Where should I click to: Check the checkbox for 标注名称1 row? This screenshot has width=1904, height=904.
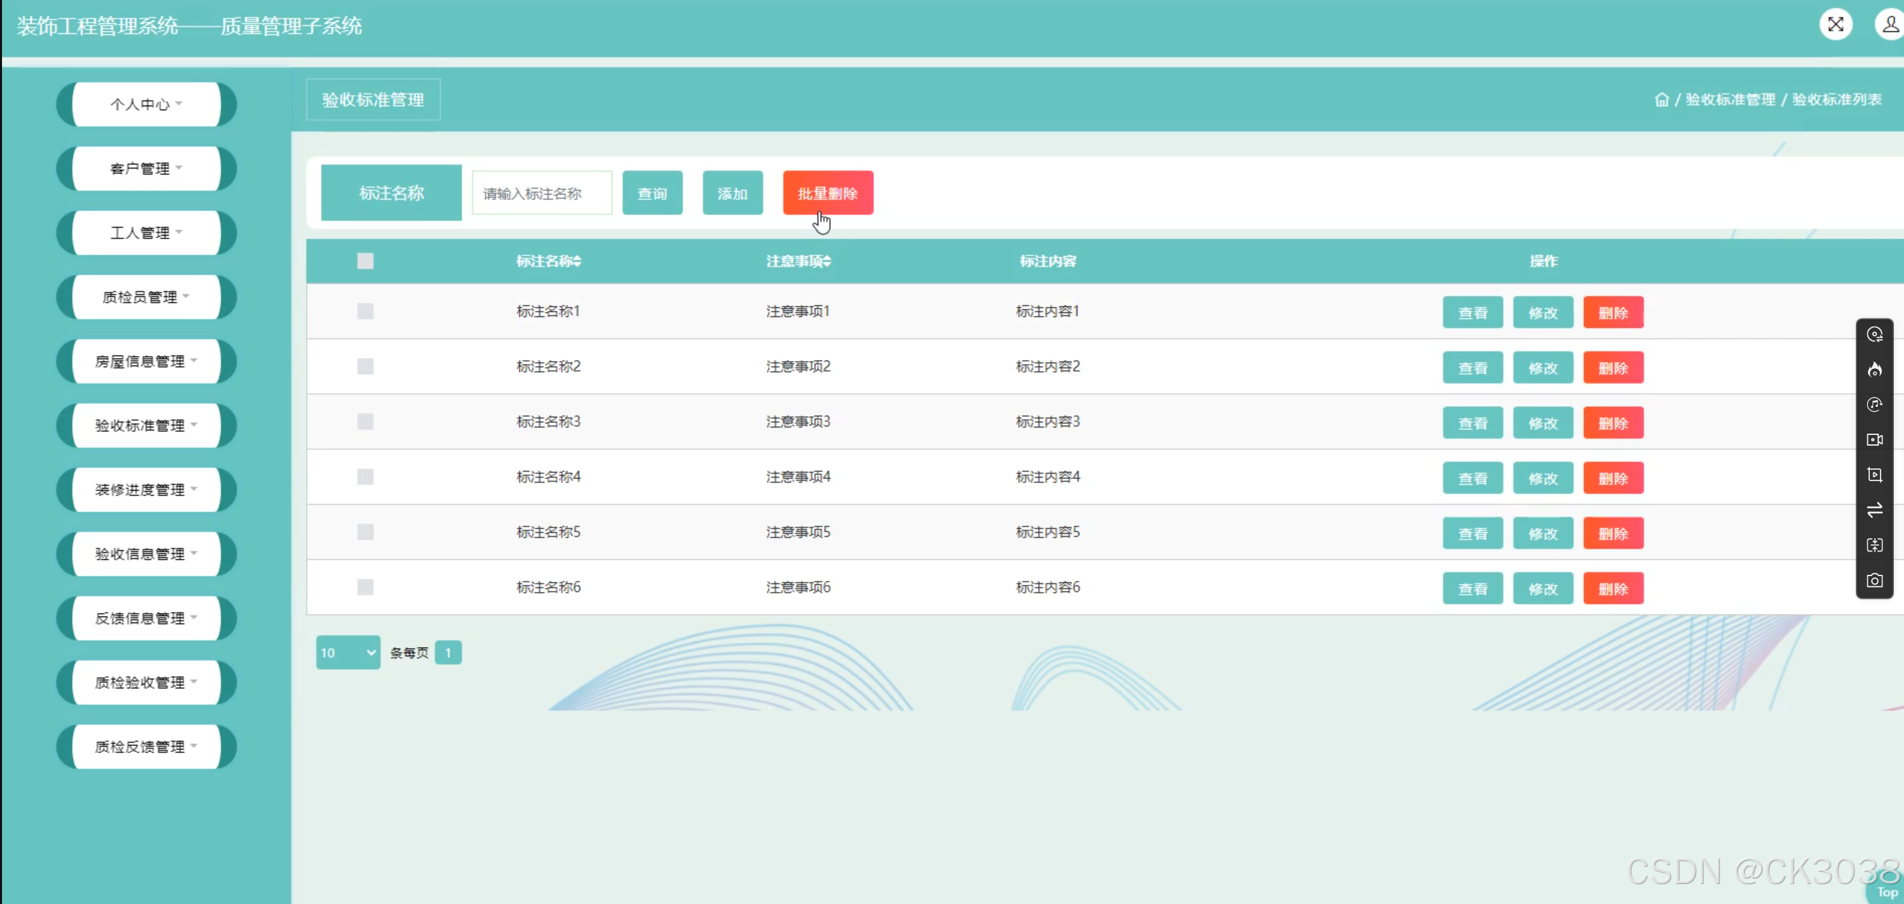(365, 311)
